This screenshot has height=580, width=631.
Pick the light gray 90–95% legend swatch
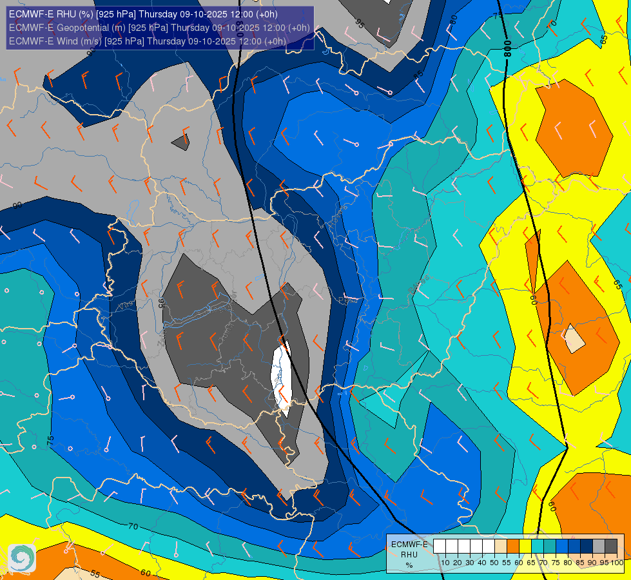pyautogui.click(x=599, y=546)
